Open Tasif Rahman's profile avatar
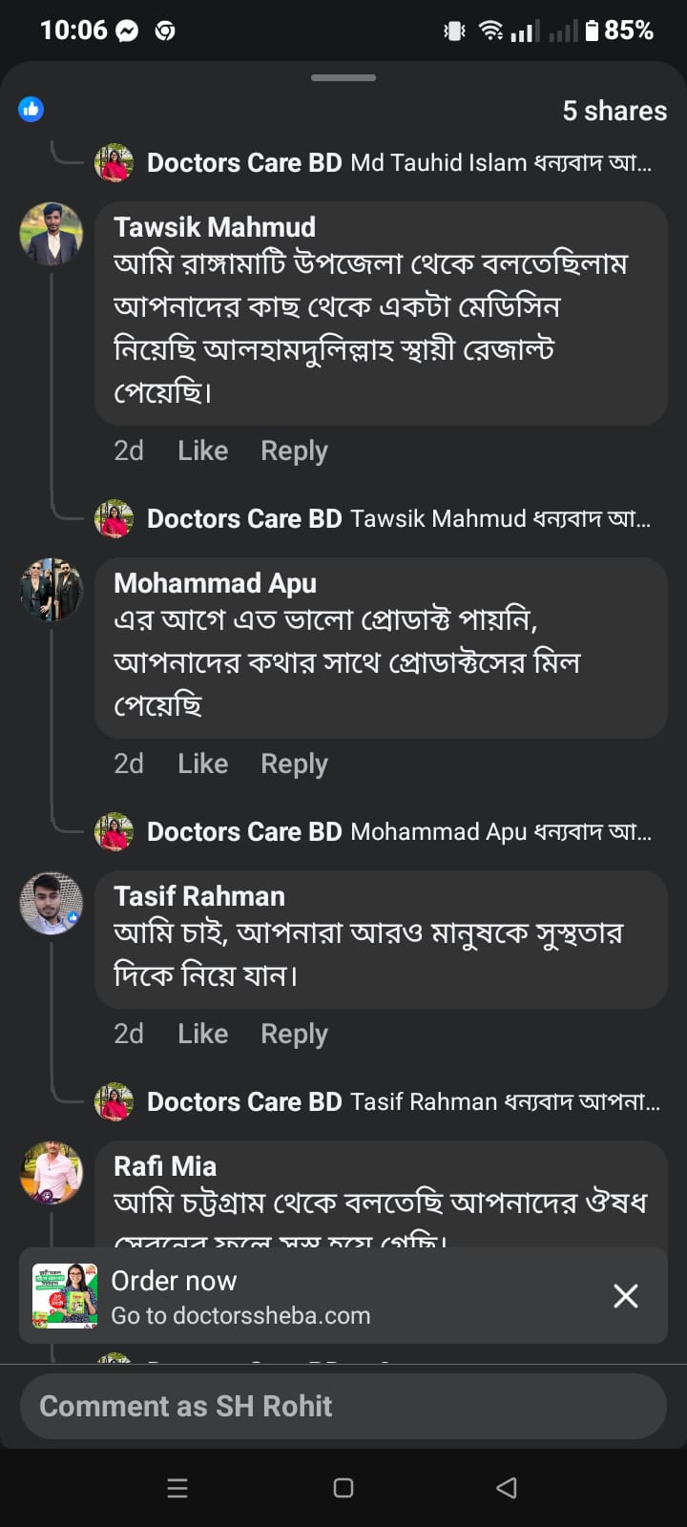 coord(52,903)
